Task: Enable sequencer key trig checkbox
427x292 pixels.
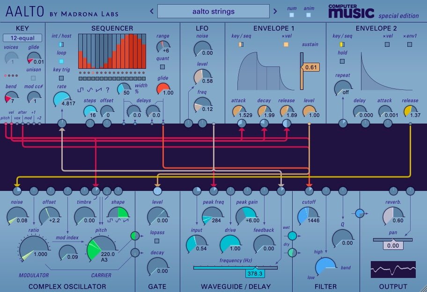Action: pyautogui.click(x=61, y=78)
